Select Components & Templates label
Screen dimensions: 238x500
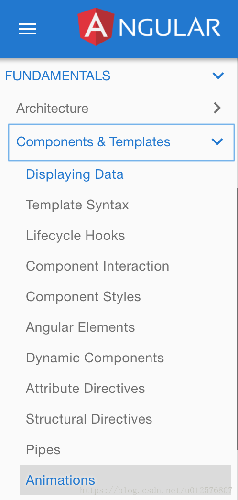pyautogui.click(x=93, y=142)
